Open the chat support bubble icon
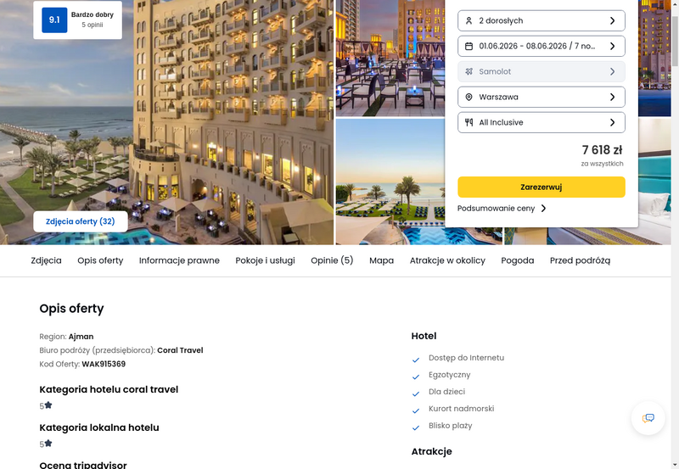The image size is (679, 469). click(x=648, y=418)
